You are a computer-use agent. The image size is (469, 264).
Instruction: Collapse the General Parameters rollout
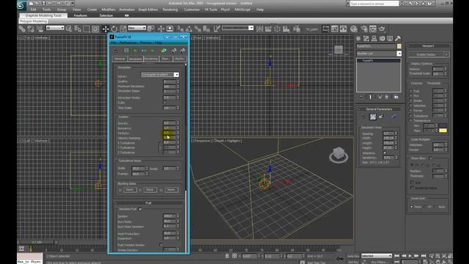click(x=379, y=109)
